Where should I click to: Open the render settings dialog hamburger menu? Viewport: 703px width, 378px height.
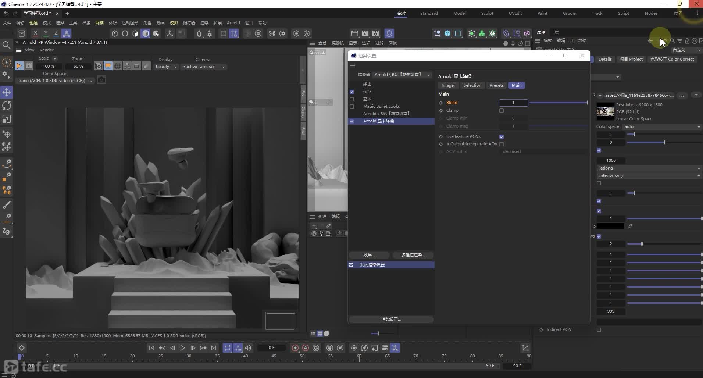click(353, 65)
